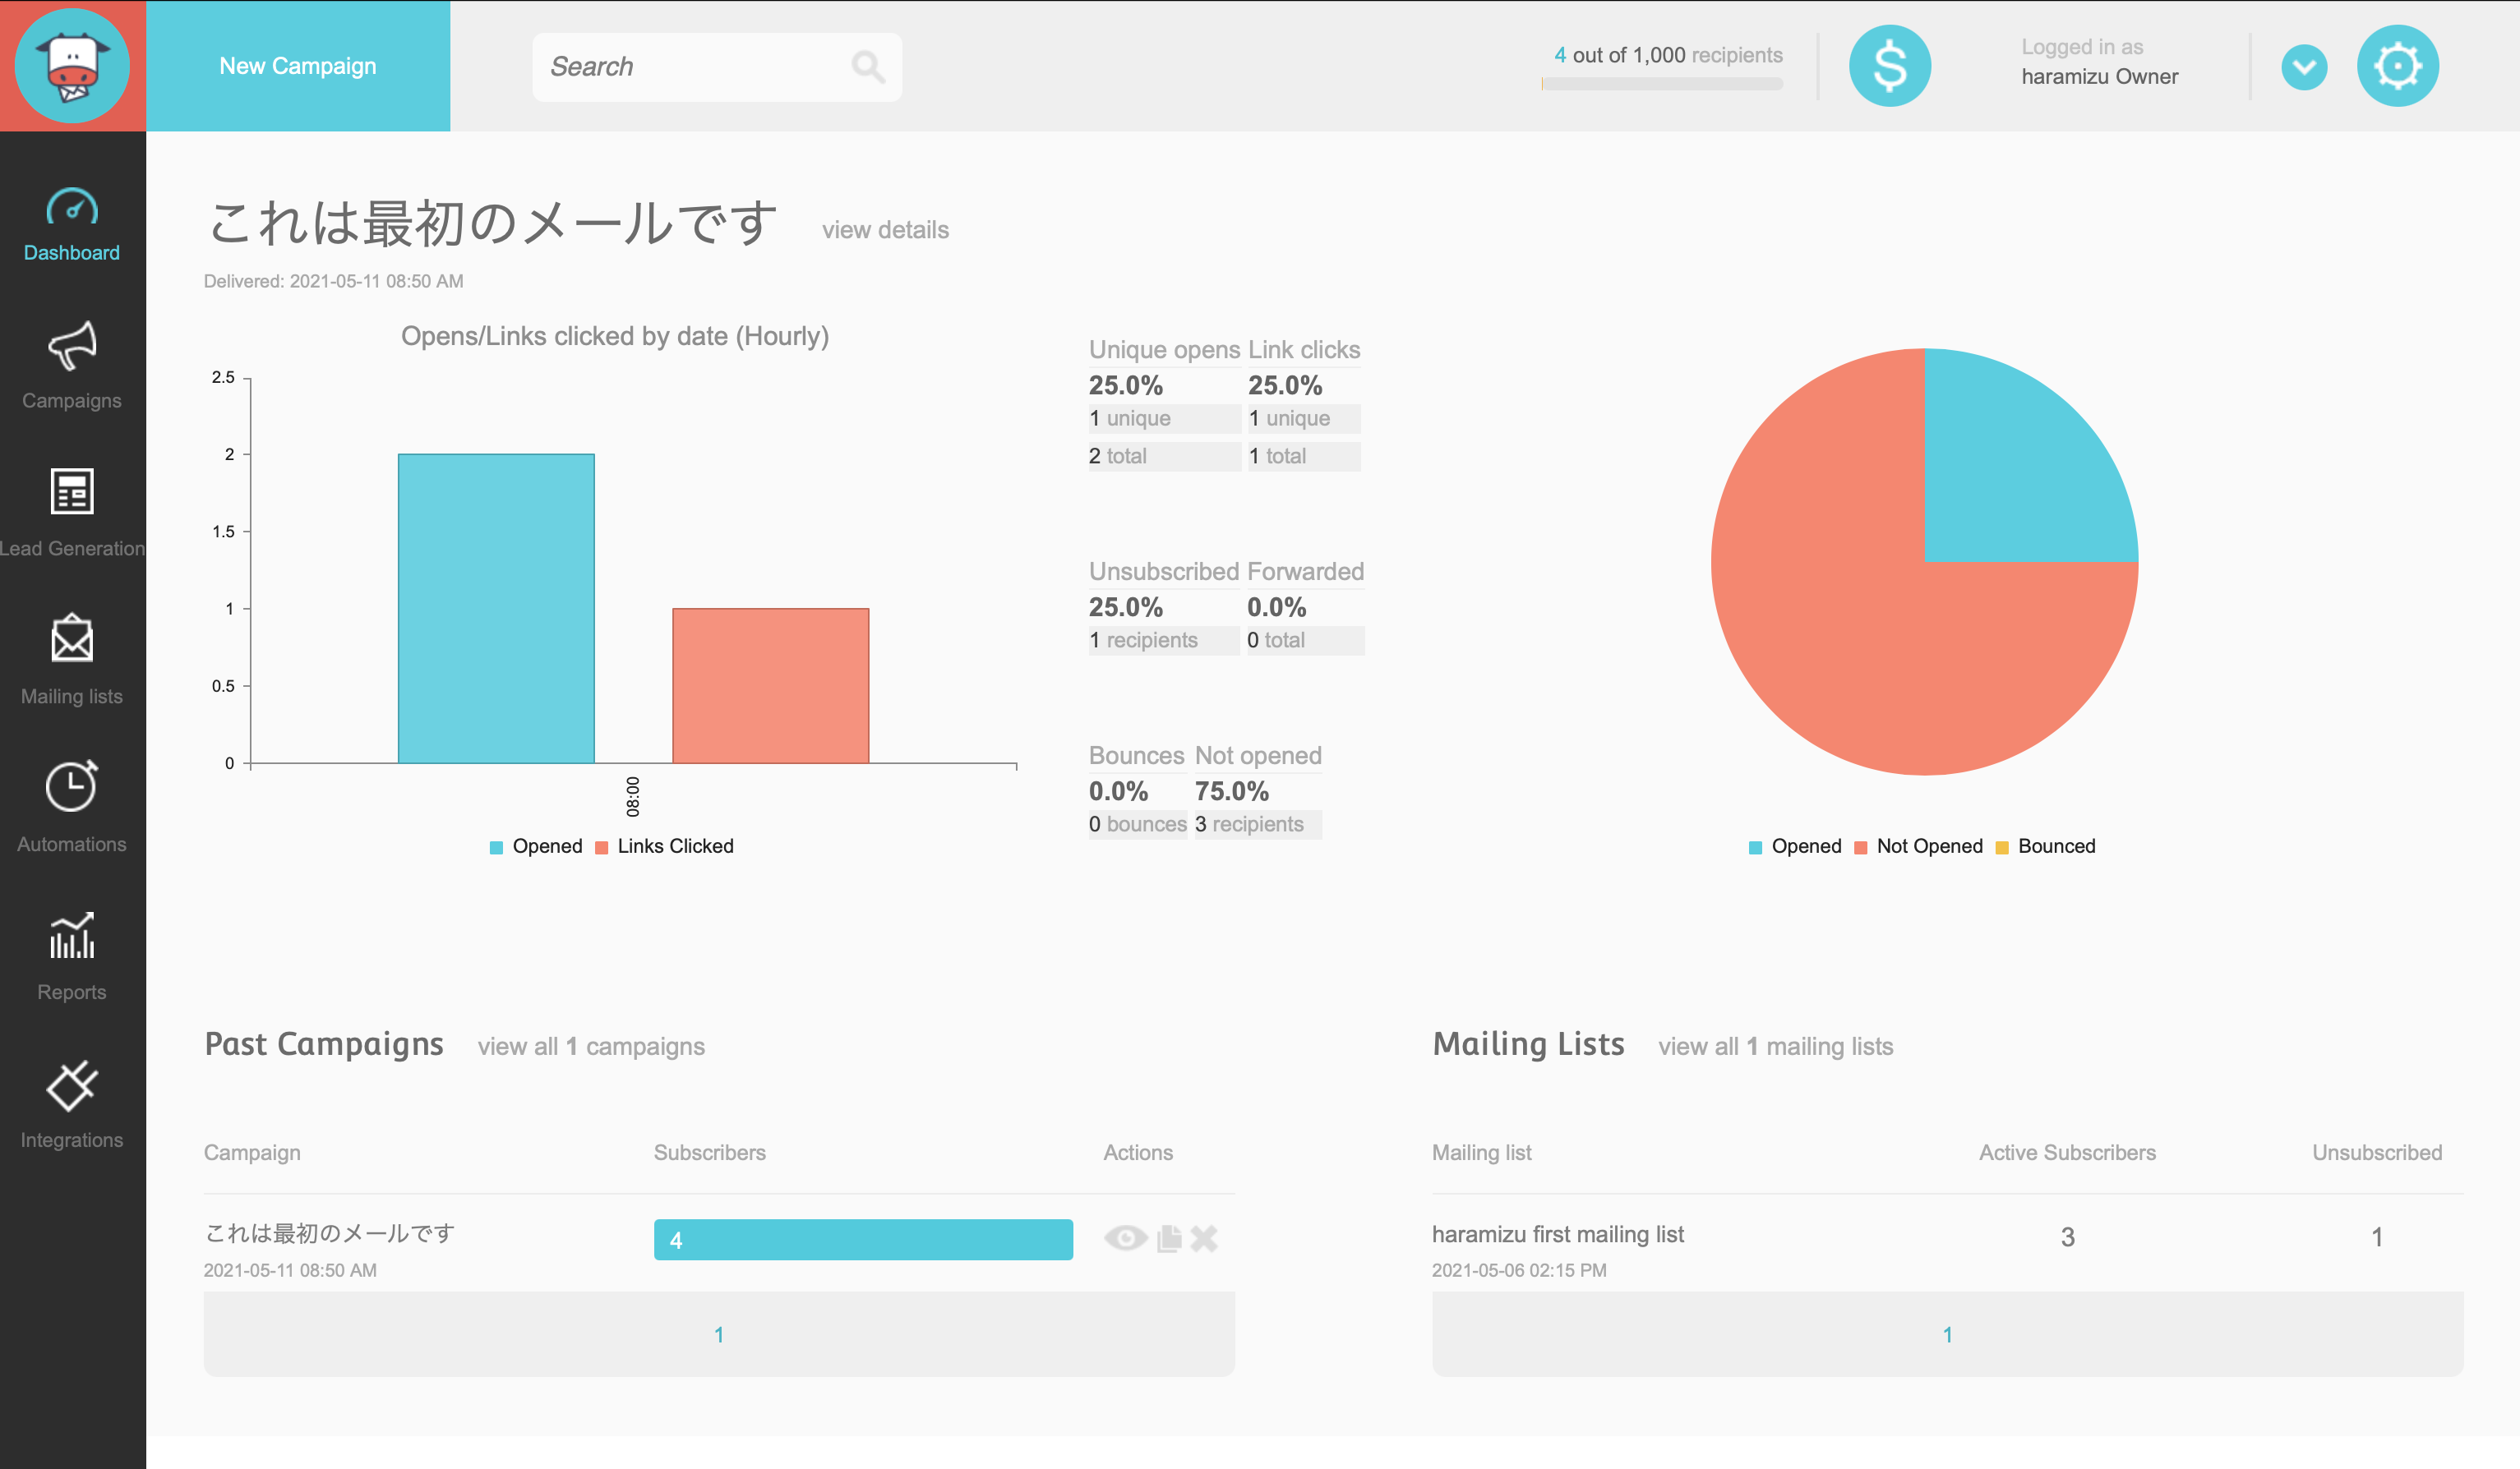Open the Reports chart icon
Viewport: 2520px width, 1469px height.
pyautogui.click(x=72, y=934)
